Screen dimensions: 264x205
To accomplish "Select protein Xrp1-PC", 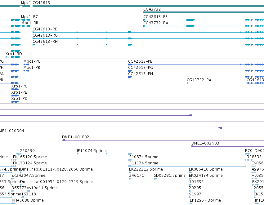I will pos(19,86).
